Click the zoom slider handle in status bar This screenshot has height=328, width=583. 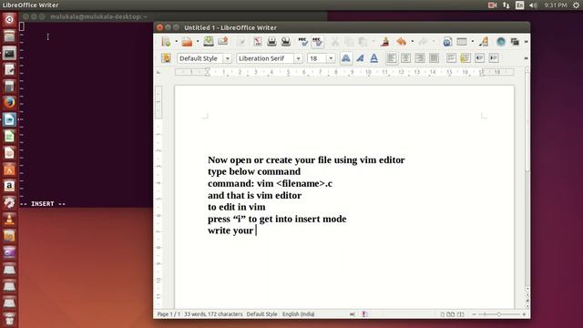point(499,314)
